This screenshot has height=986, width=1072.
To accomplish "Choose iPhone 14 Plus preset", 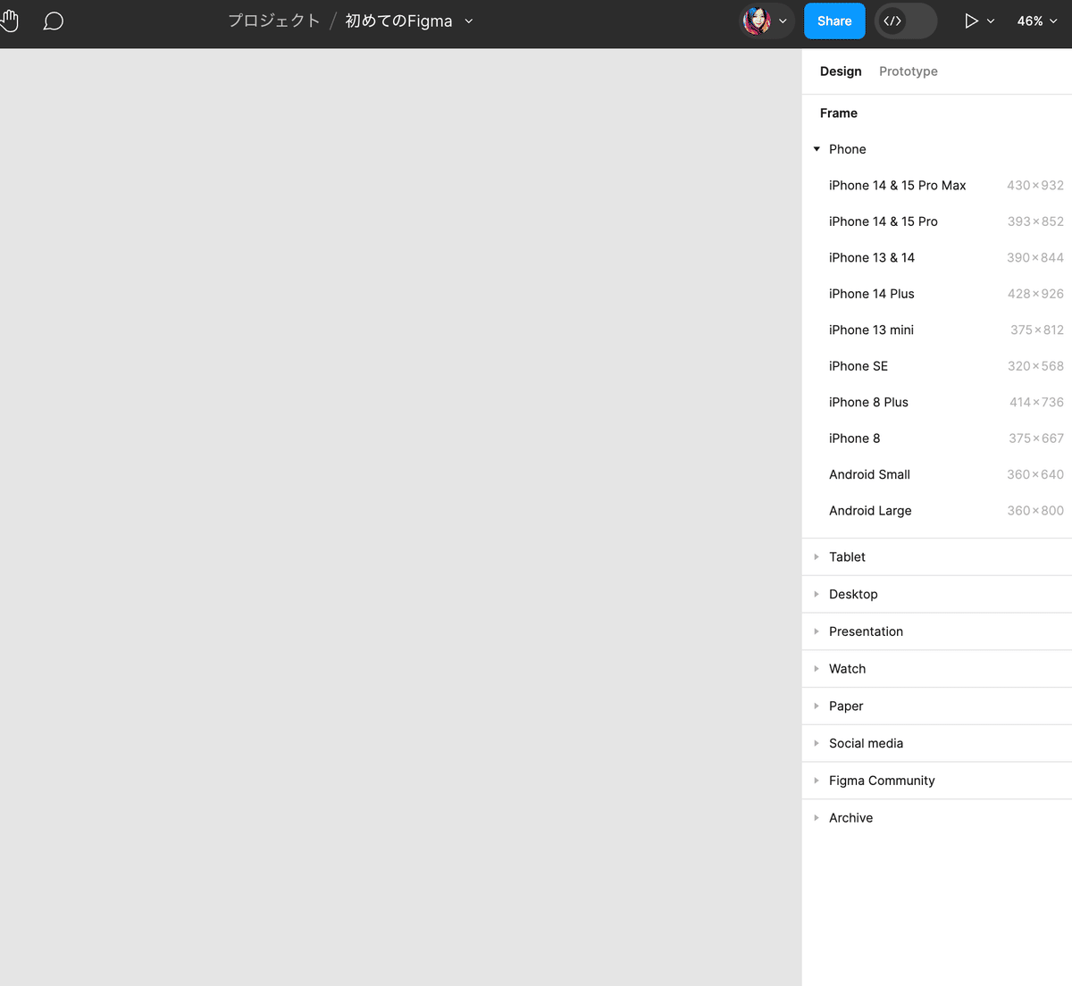I will pos(937,294).
